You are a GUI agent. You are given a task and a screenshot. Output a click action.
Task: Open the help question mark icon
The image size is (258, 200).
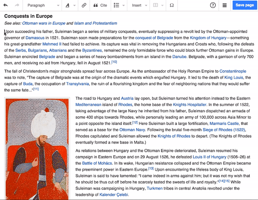(213, 5)
